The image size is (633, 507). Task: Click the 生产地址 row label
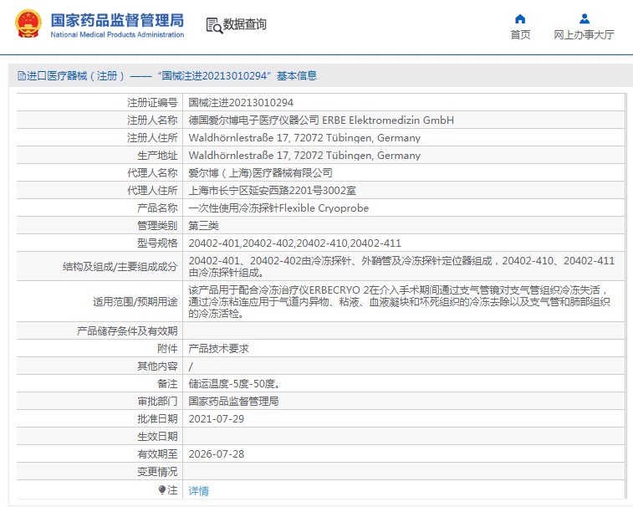(157, 156)
